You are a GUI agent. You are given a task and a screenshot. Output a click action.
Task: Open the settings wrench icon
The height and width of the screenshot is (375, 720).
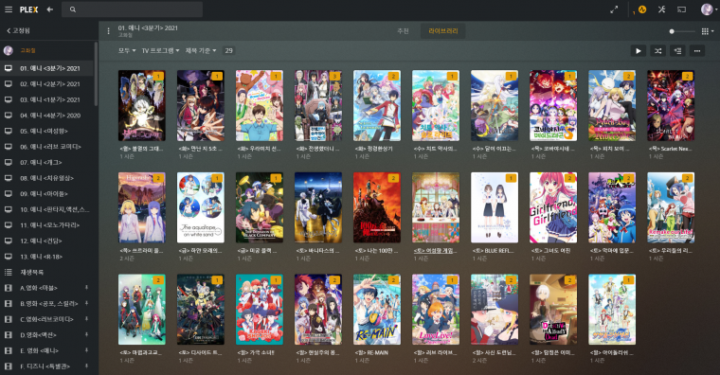point(661,9)
